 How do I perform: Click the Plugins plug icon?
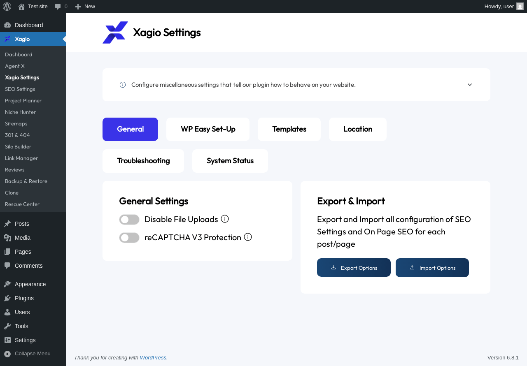[x=7, y=298]
